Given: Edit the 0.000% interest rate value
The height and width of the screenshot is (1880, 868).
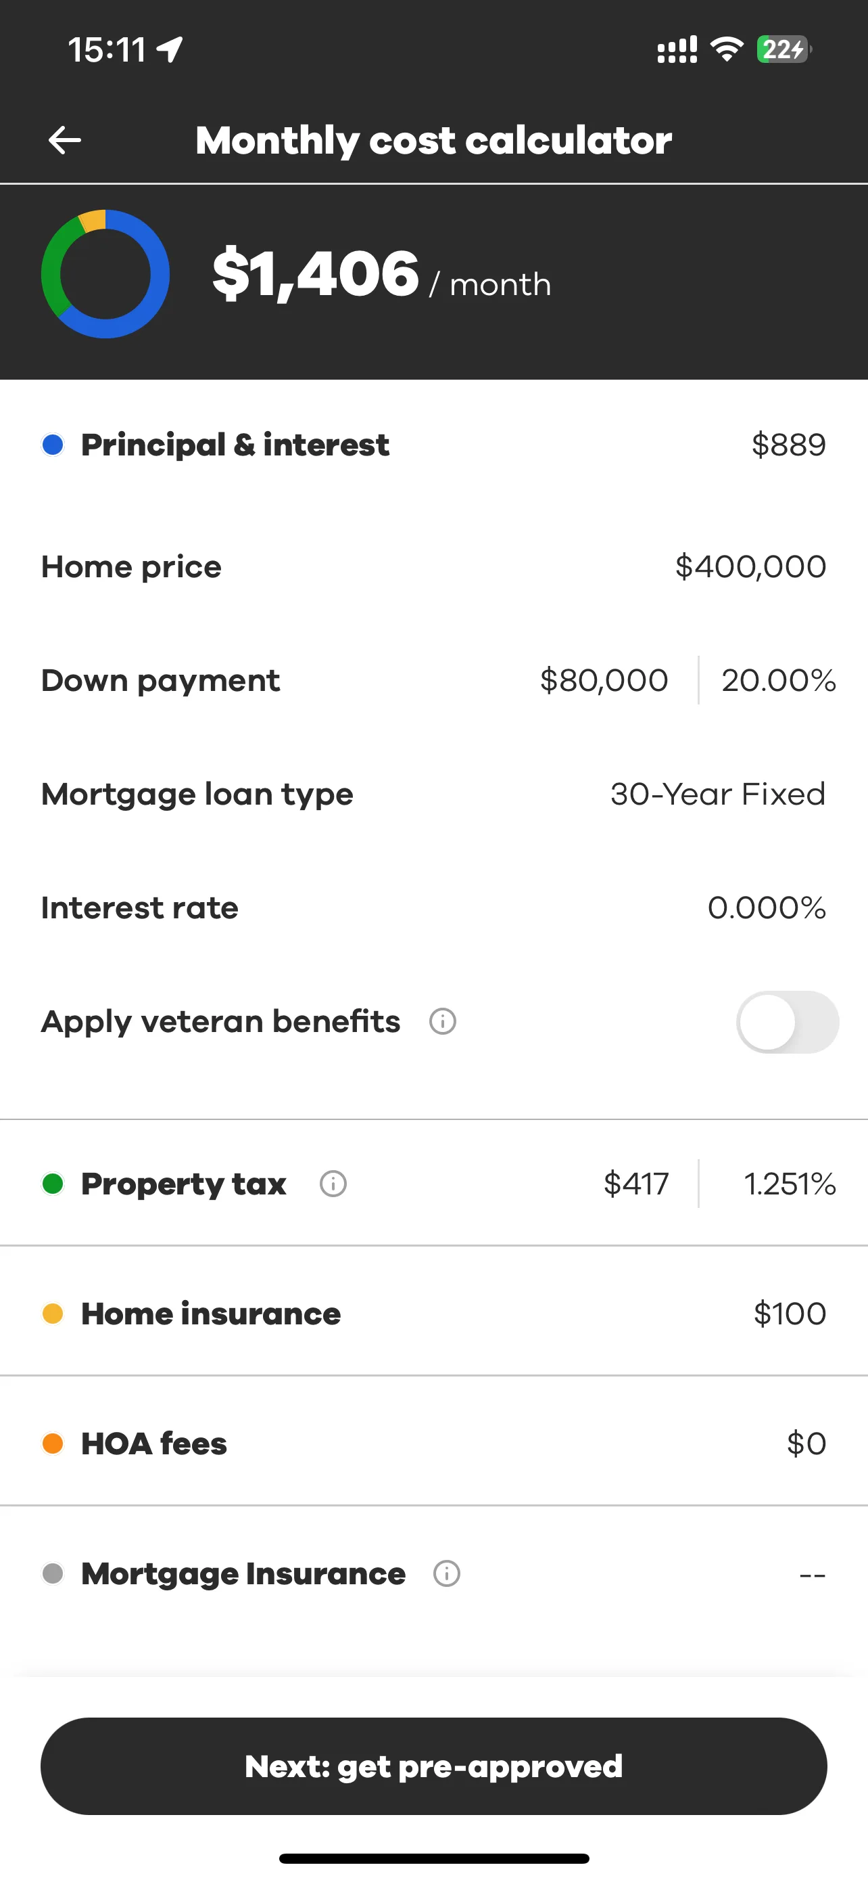Looking at the screenshot, I should (767, 908).
